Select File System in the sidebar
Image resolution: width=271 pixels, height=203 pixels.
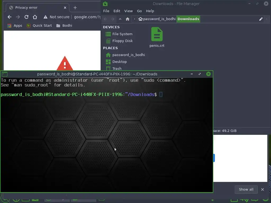point(119,34)
